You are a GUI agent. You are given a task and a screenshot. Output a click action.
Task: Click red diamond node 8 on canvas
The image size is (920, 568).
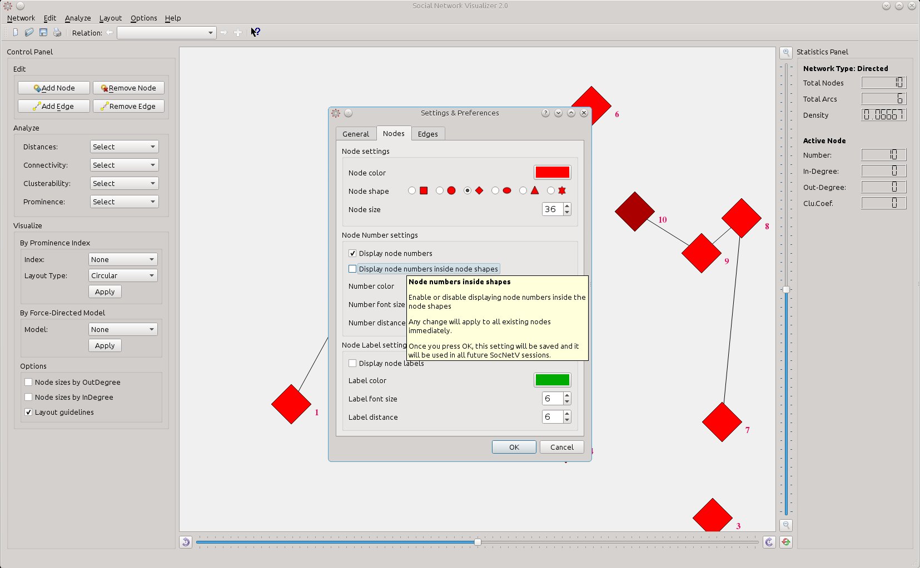[742, 218]
